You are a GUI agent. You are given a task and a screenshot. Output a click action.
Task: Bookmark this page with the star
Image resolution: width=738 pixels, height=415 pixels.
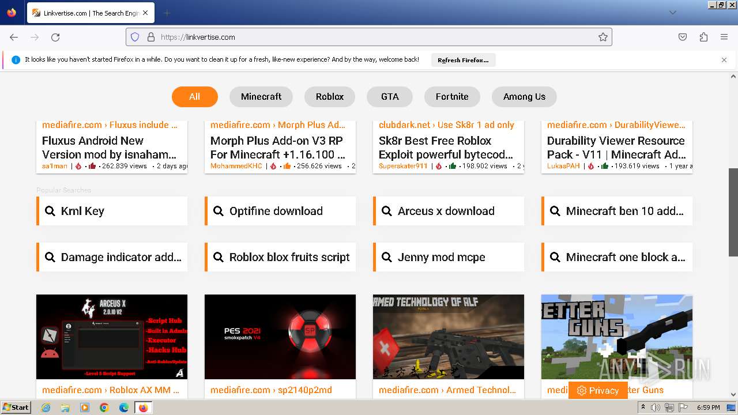click(603, 37)
